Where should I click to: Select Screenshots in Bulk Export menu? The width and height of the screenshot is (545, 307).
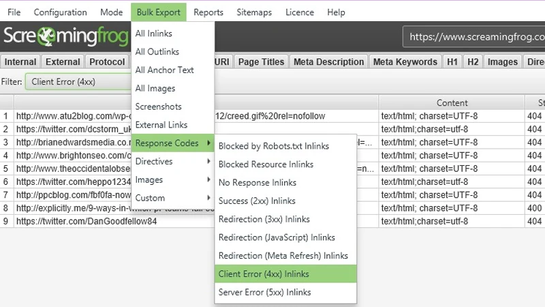(173, 106)
